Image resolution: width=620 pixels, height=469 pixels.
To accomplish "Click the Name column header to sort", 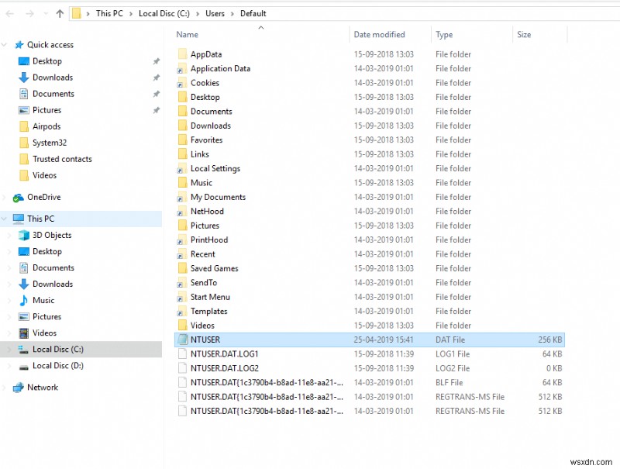I will tap(188, 34).
